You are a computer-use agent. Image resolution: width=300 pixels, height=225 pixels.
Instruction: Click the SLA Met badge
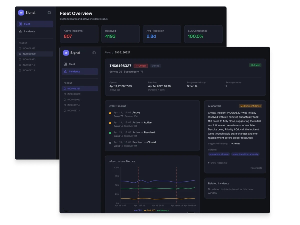click(255, 65)
